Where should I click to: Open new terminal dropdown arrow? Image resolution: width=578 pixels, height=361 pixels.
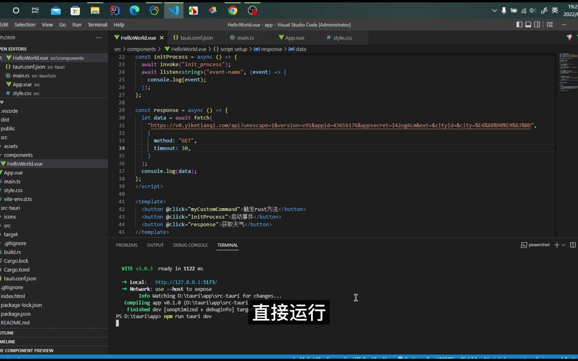click(564, 245)
